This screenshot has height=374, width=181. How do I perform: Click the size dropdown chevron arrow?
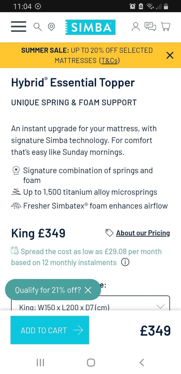coord(161,306)
